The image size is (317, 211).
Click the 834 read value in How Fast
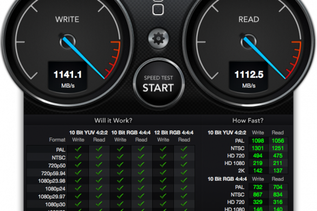pos(278,195)
